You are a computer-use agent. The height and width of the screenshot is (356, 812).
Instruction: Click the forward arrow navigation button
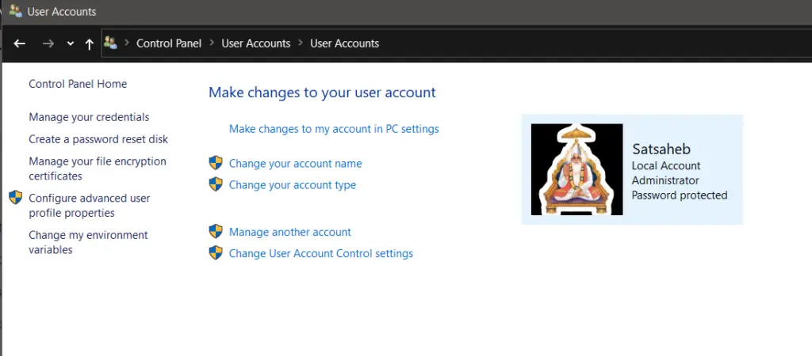coord(48,44)
